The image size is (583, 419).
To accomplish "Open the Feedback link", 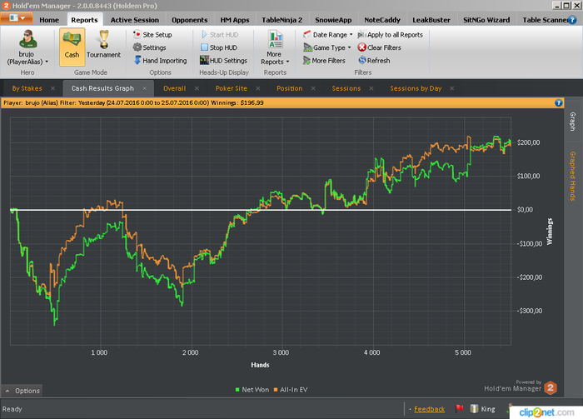I will 429,409.
